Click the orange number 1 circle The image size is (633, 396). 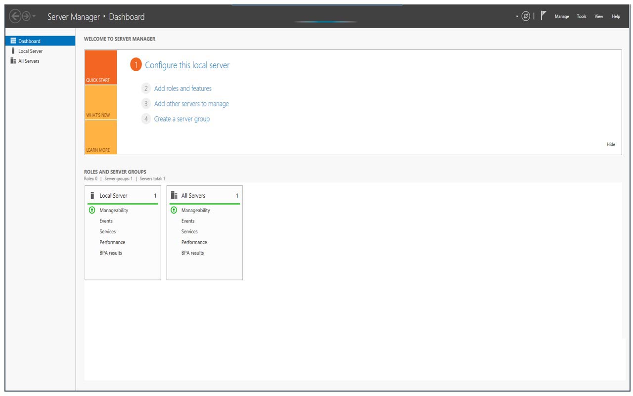click(136, 65)
